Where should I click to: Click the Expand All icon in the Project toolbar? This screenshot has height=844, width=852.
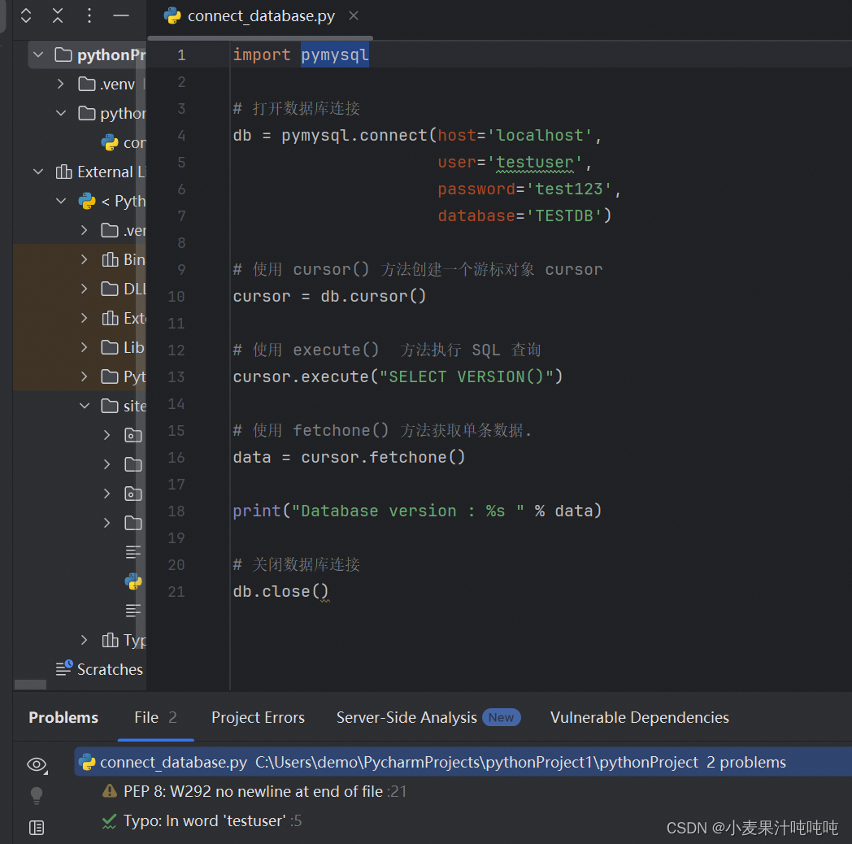click(x=25, y=15)
